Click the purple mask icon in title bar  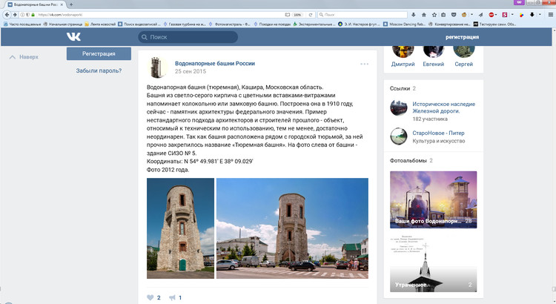pos(519,2)
